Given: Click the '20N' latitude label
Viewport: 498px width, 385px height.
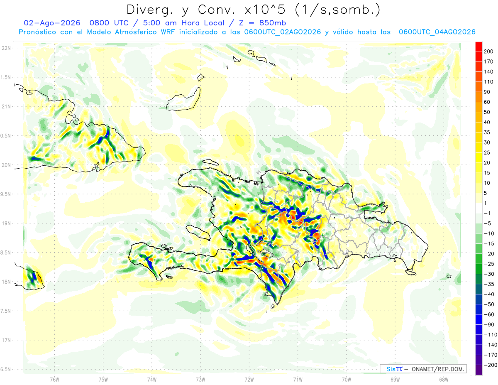Looking at the screenshot, I should tap(6, 165).
